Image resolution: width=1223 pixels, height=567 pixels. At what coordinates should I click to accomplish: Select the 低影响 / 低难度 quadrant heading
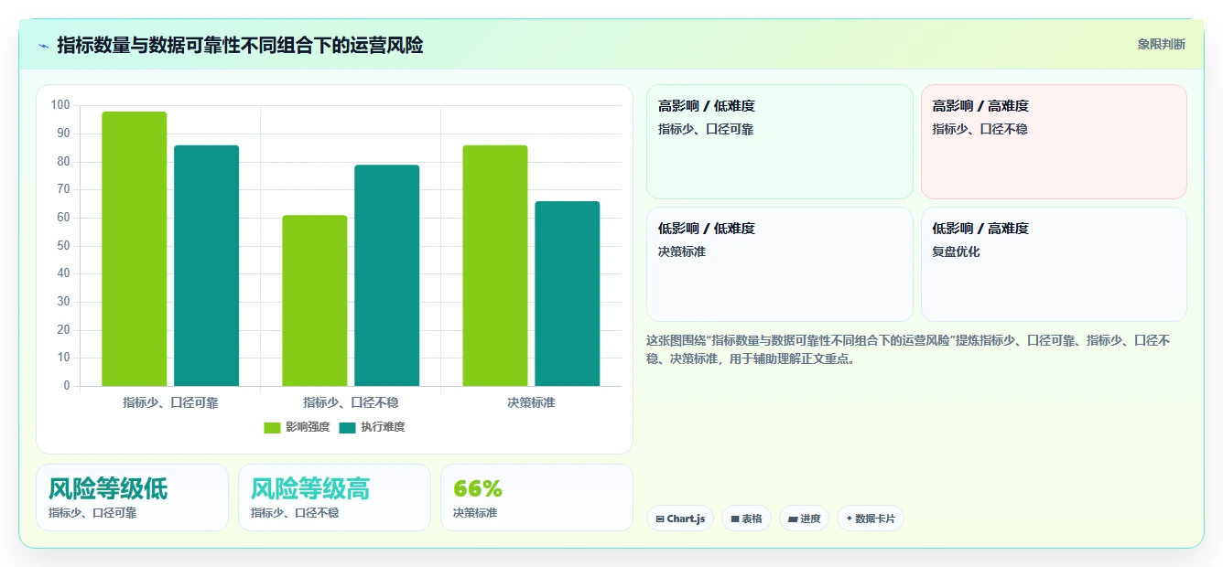707,229
